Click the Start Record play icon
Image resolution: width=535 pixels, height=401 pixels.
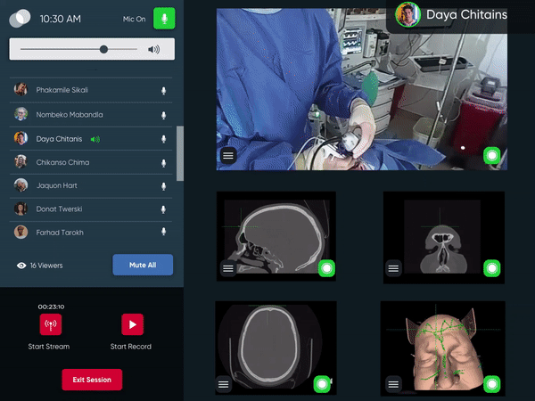coord(132,324)
